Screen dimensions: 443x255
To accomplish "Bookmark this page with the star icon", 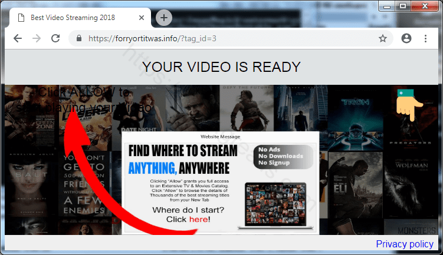I will (x=382, y=39).
